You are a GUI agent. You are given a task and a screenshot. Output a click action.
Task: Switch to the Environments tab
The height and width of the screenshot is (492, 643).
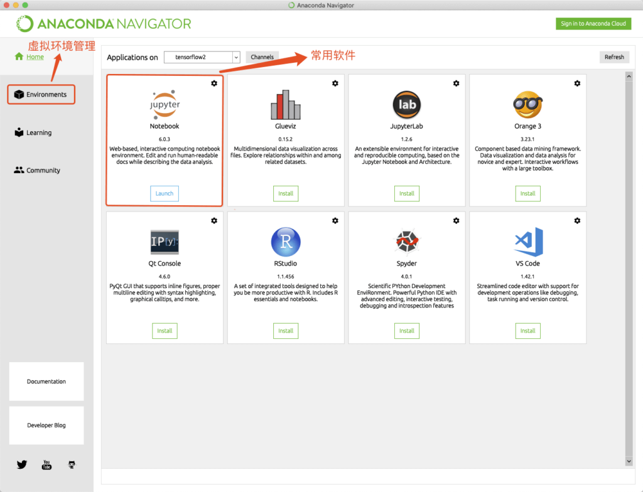click(41, 94)
